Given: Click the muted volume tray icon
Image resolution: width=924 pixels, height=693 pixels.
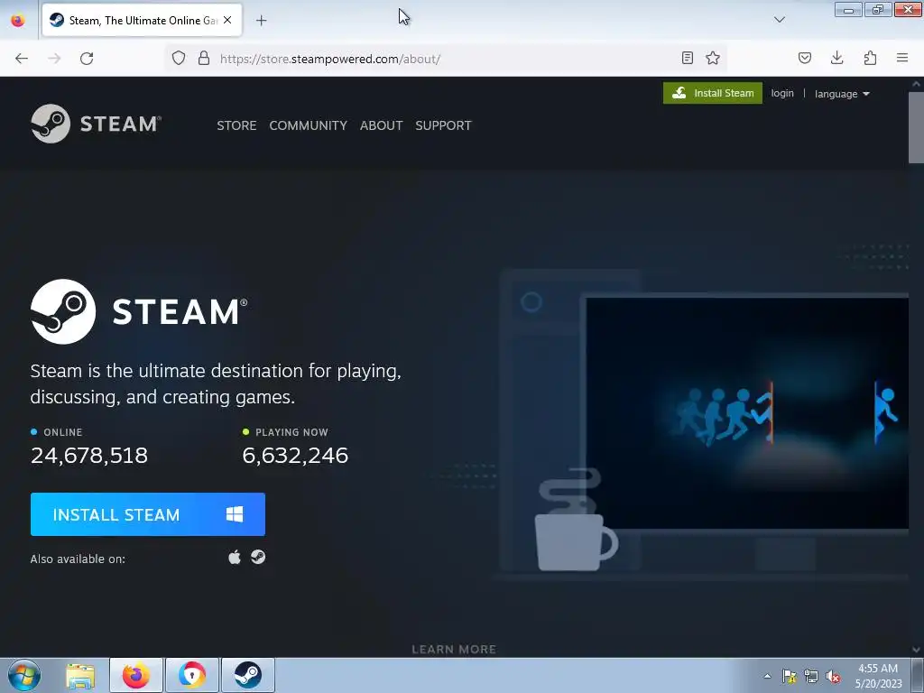Looking at the screenshot, I should (833, 676).
